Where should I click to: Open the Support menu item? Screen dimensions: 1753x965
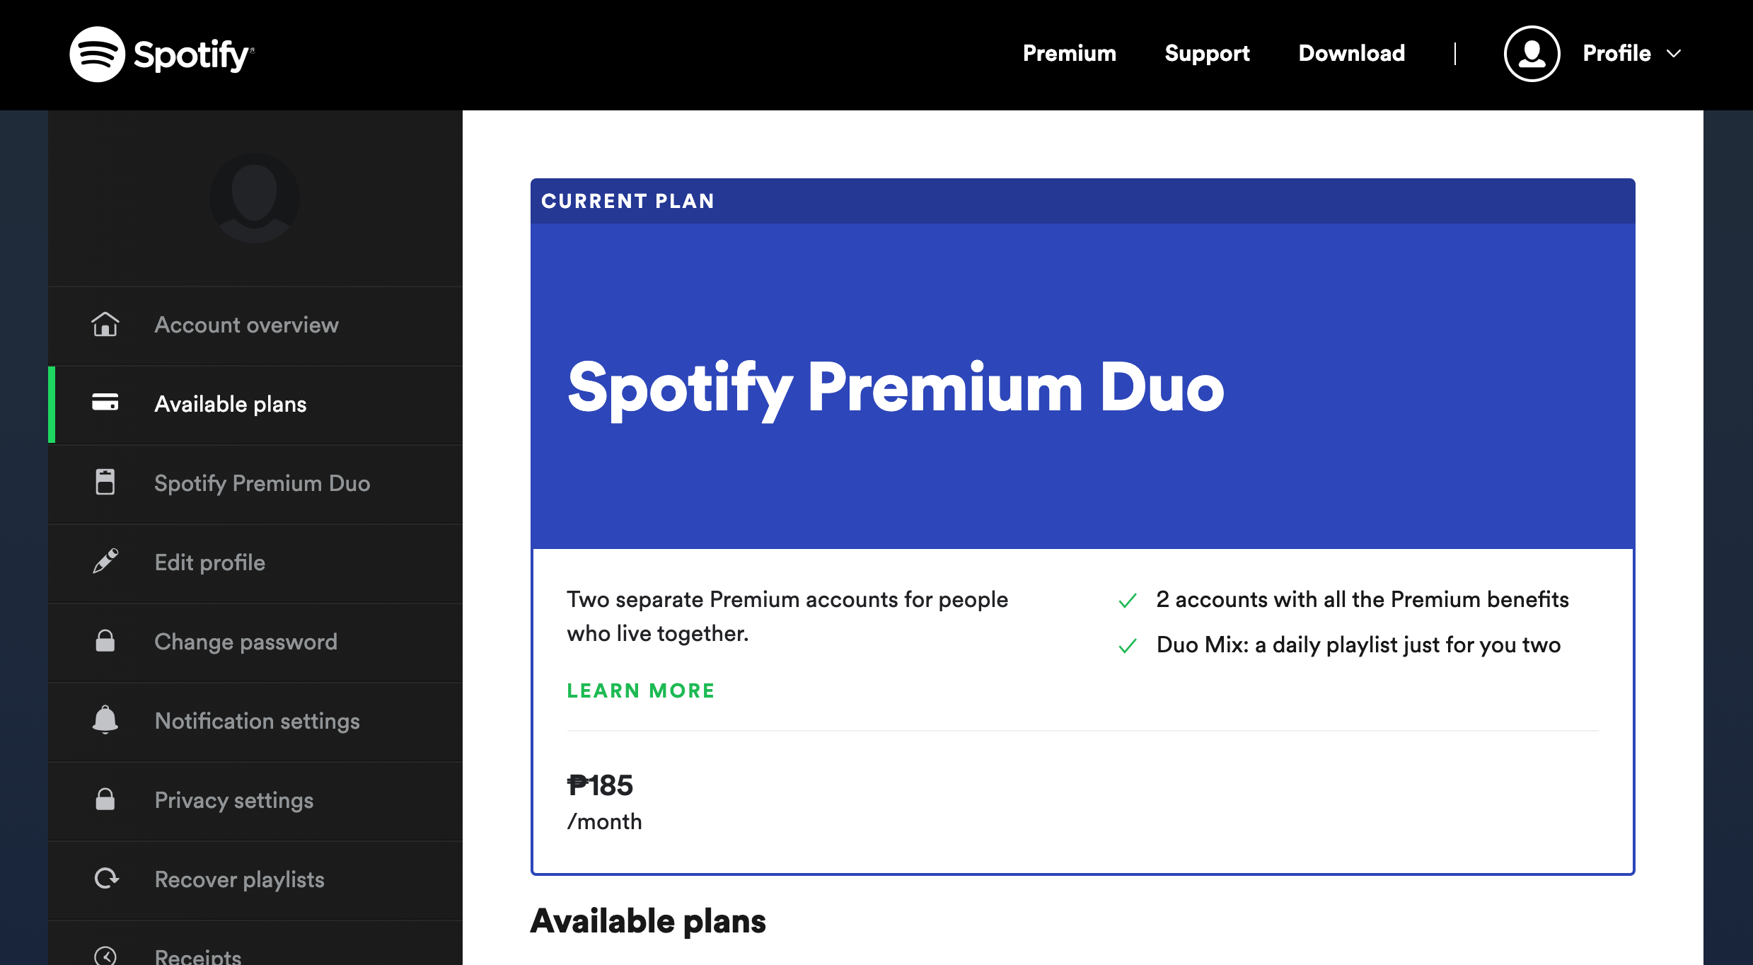(1206, 53)
